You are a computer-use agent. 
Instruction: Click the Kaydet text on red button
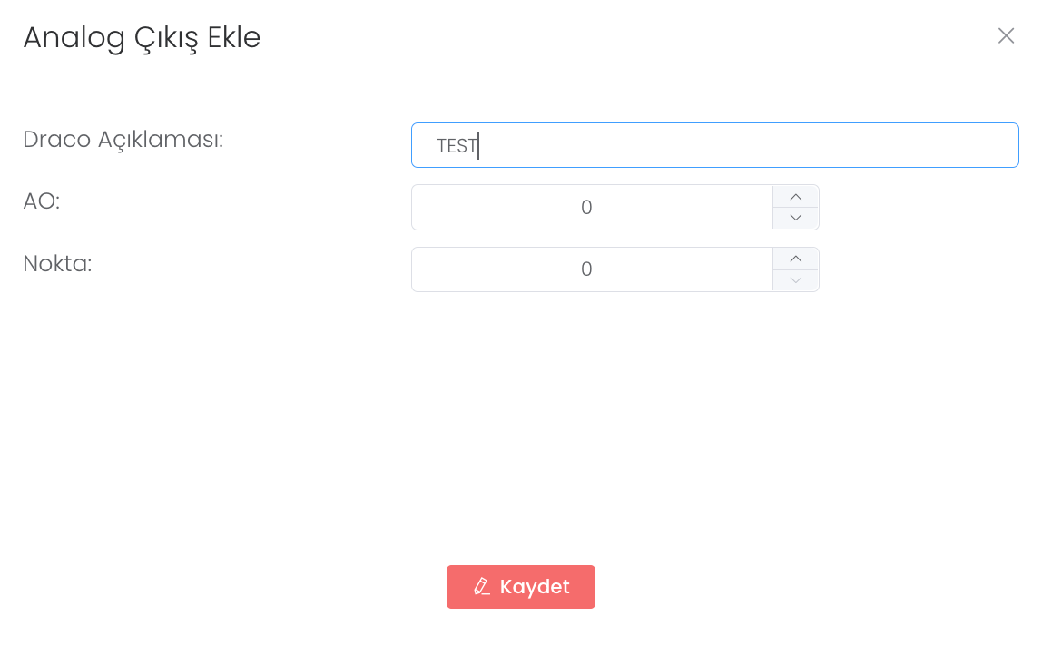[x=535, y=587]
